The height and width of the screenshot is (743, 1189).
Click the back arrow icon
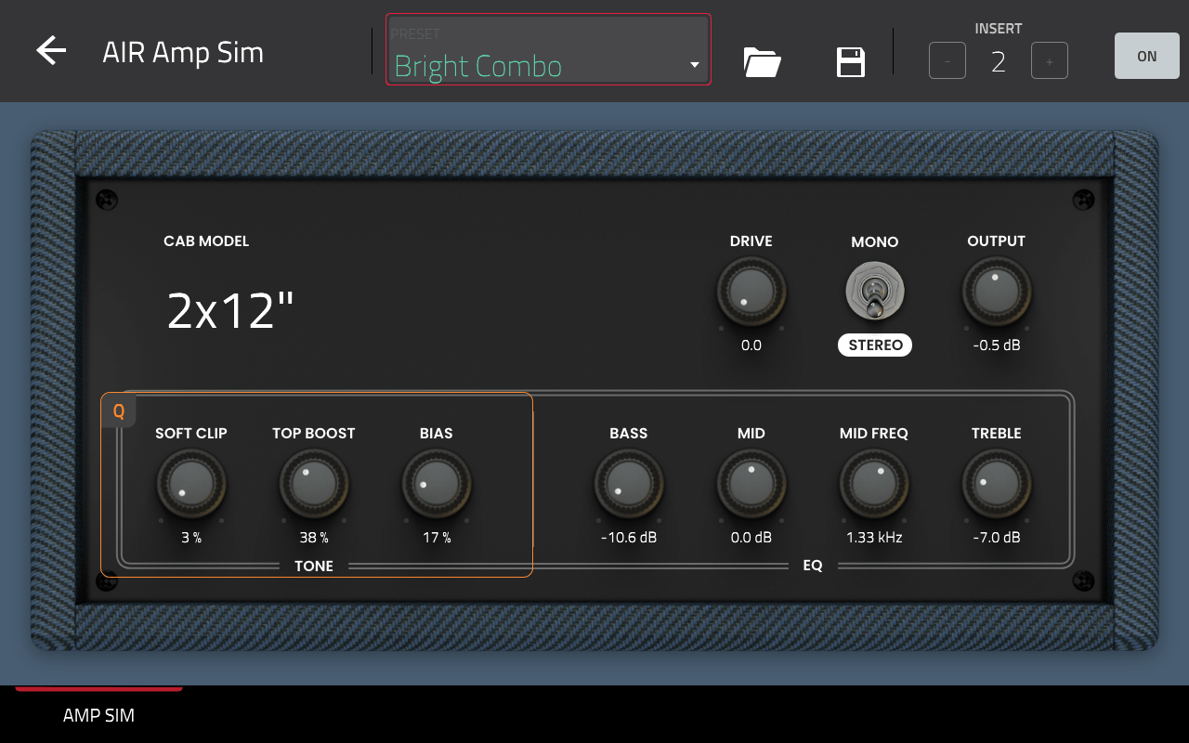point(51,51)
